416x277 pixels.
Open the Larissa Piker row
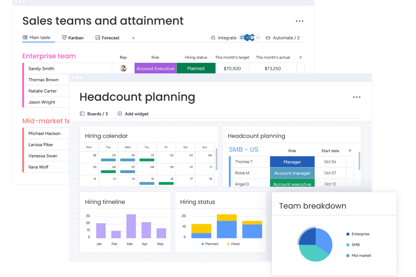[47, 145]
